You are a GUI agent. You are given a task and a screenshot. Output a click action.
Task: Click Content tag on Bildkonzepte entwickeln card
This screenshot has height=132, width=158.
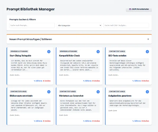tap(18, 91)
